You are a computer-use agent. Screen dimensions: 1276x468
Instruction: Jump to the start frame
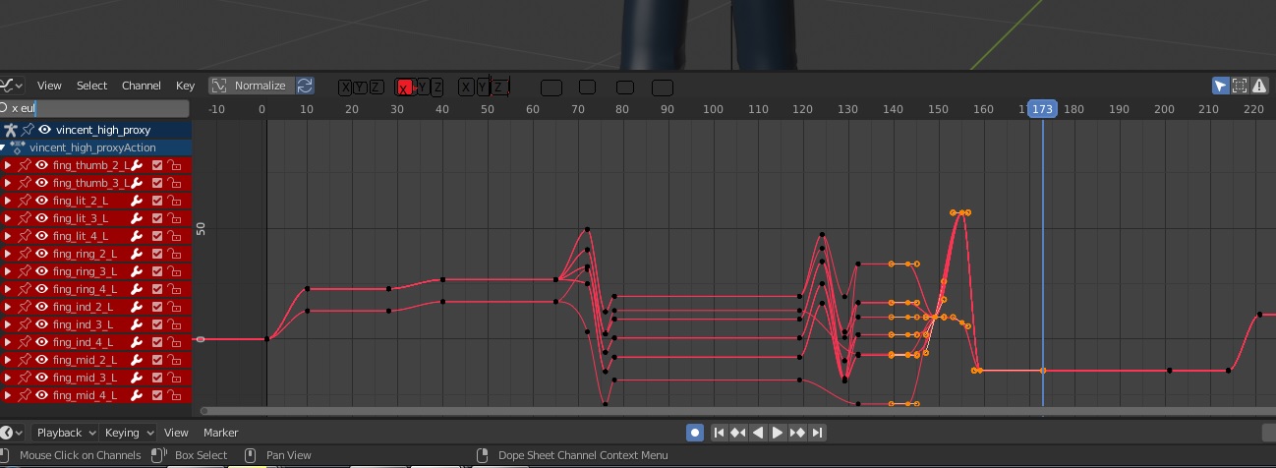click(719, 433)
